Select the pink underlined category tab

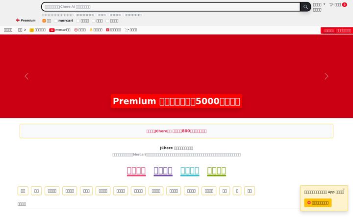click(x=136, y=171)
